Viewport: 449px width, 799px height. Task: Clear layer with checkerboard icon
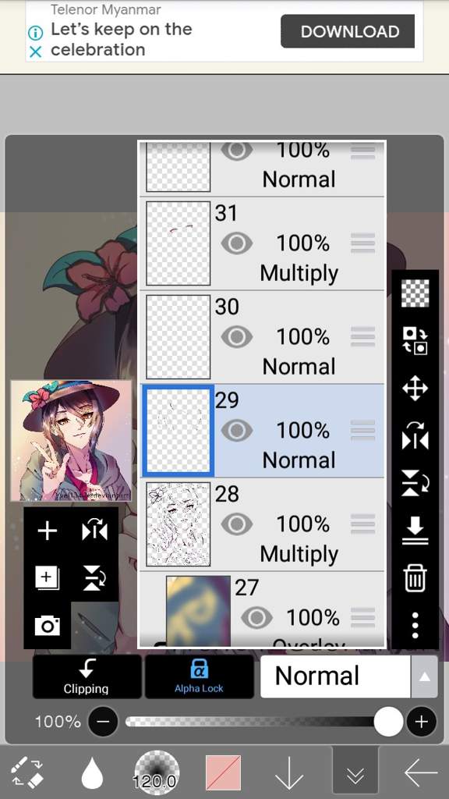click(x=415, y=293)
